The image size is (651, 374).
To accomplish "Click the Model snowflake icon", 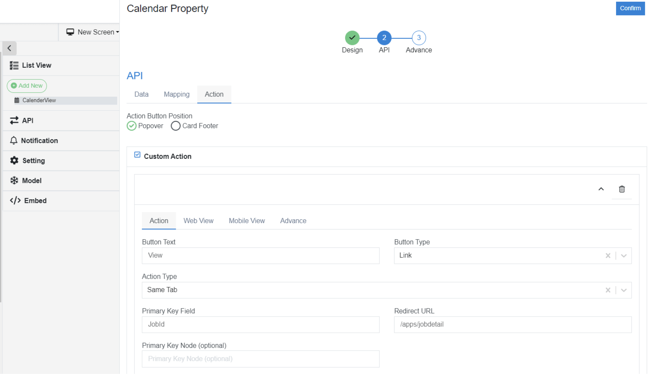I will [x=14, y=180].
